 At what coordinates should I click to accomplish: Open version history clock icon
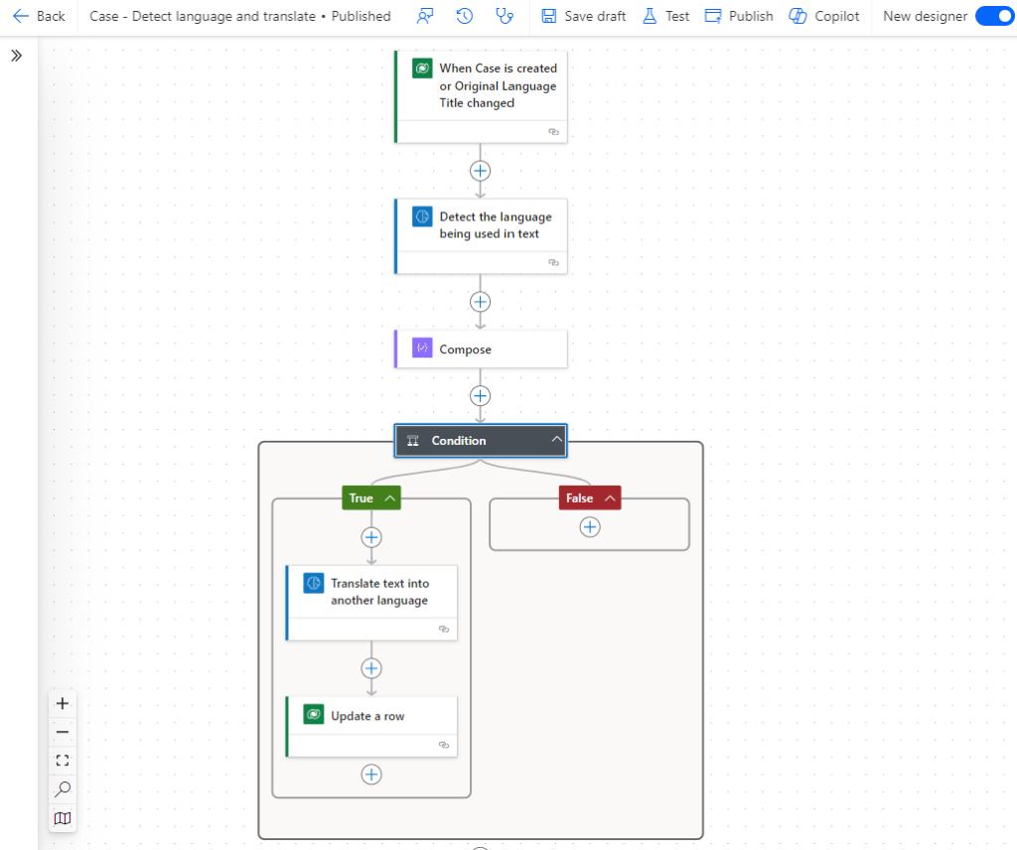[465, 16]
